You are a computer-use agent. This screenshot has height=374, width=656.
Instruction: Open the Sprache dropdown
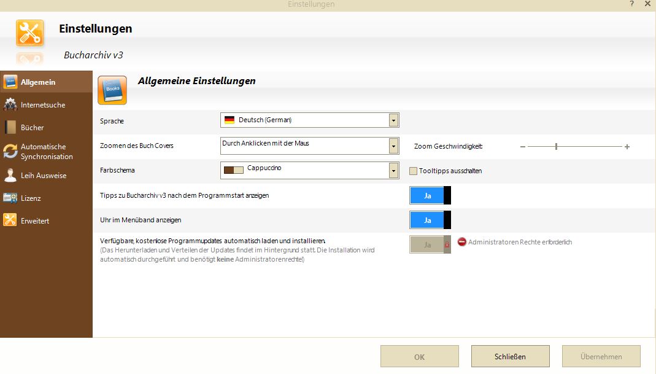click(x=393, y=120)
